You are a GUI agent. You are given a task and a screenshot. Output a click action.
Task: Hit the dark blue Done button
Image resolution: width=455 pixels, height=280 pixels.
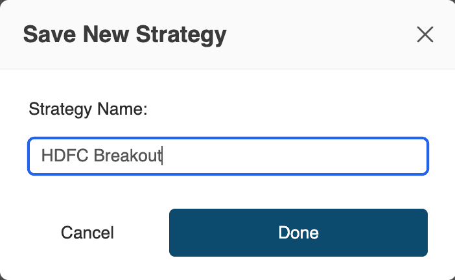[298, 233]
